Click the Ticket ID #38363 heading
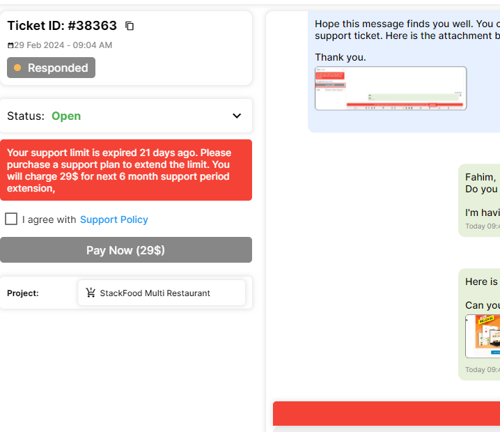 [62, 26]
